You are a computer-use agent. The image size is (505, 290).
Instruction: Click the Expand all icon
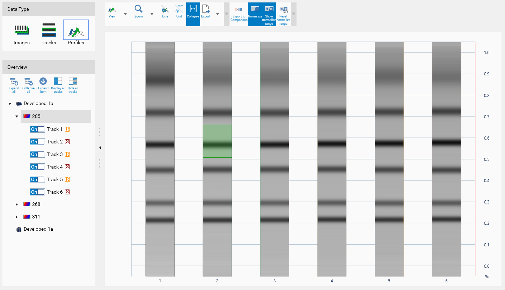coord(14,85)
